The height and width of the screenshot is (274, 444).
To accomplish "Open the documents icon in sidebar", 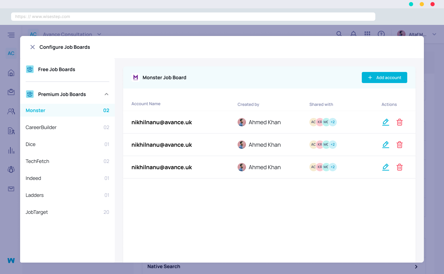I will click(11, 131).
